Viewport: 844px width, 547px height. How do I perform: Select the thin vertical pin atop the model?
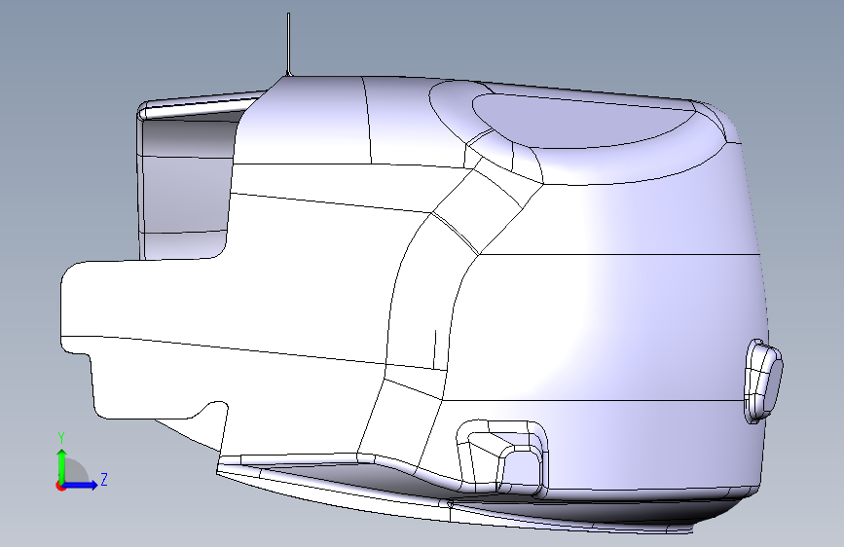(x=288, y=44)
